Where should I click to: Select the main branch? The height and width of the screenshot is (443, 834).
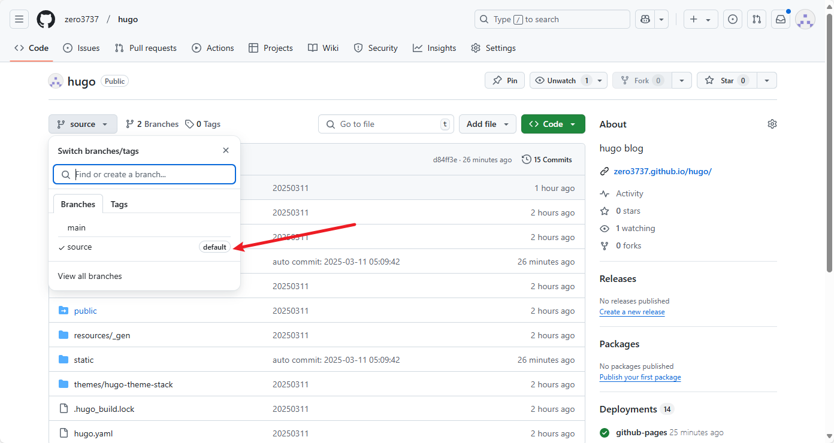144,227
